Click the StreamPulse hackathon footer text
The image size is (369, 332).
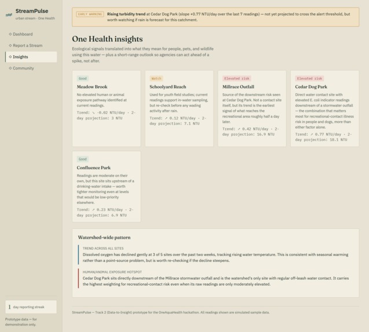click(171, 312)
